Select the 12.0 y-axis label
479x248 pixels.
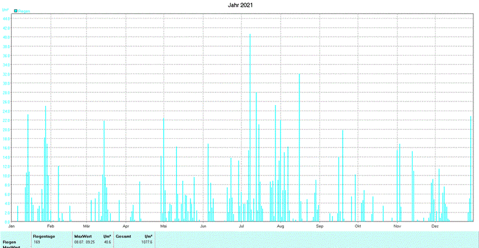[6, 166]
